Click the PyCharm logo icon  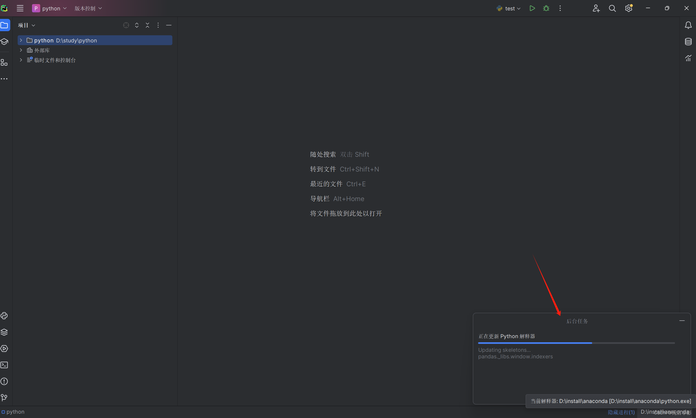pyautogui.click(x=4, y=8)
